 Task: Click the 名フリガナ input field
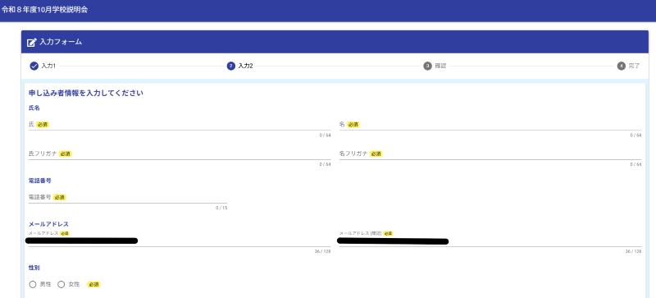pyautogui.click(x=490, y=154)
